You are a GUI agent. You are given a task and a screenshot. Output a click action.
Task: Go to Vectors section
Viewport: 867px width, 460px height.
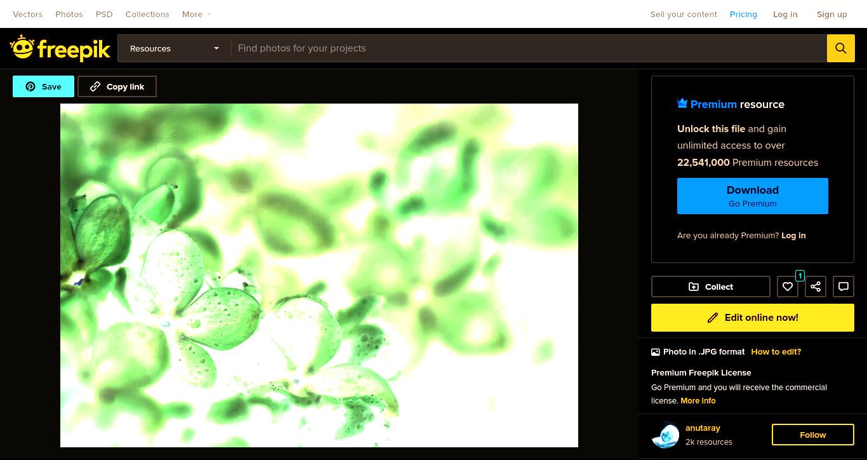27,14
